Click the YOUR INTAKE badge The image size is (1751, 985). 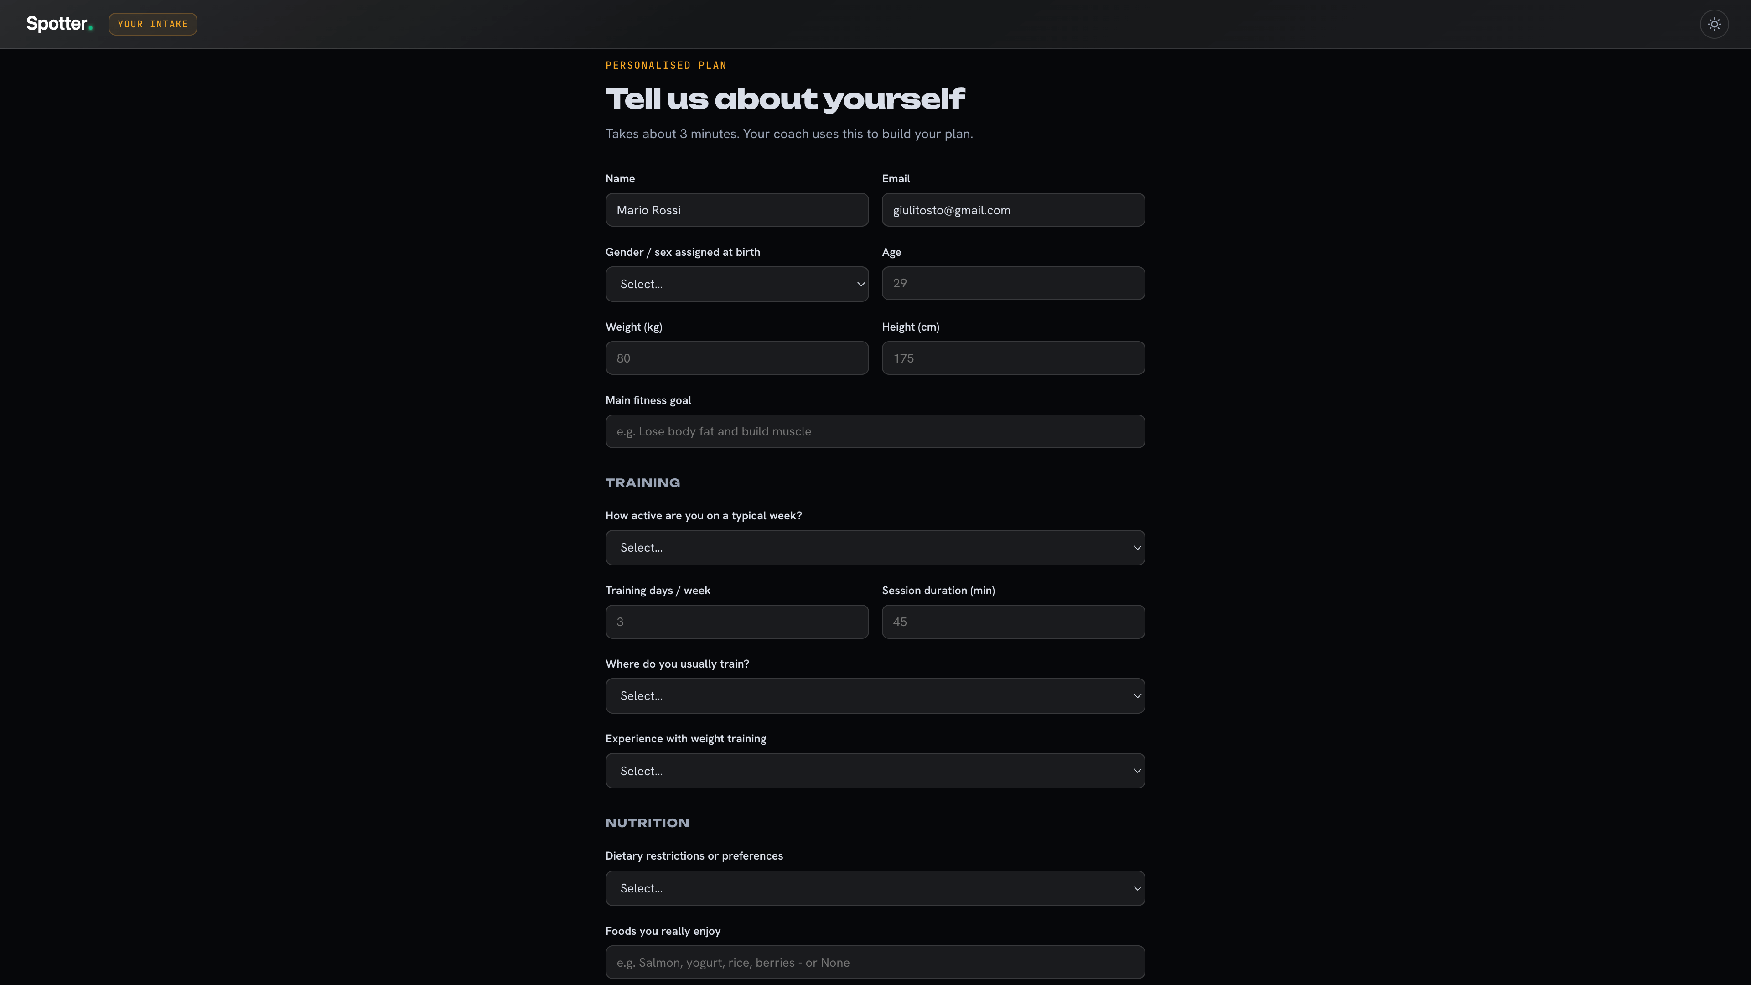pos(152,25)
